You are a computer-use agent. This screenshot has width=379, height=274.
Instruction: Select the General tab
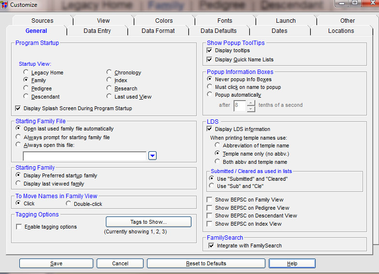click(36, 31)
